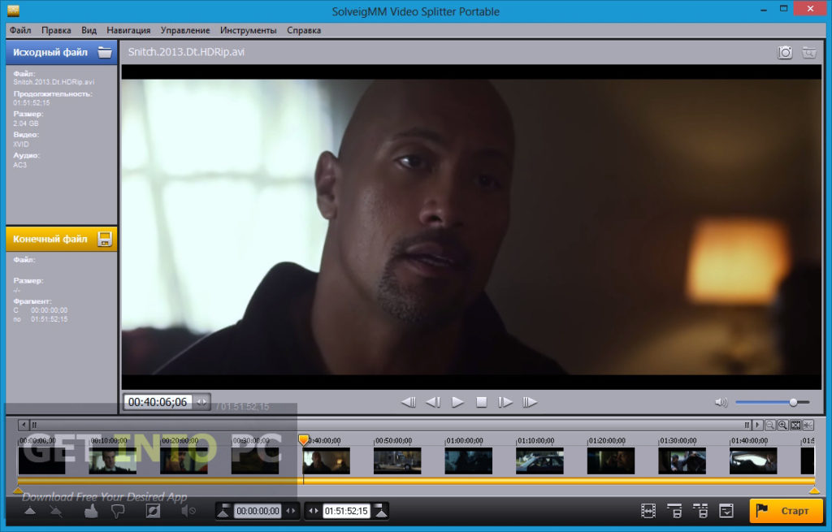Image resolution: width=832 pixels, height=532 pixels.
Task: Select the timeline thumbnail at 01:30:00;00
Action: pyautogui.click(x=682, y=461)
